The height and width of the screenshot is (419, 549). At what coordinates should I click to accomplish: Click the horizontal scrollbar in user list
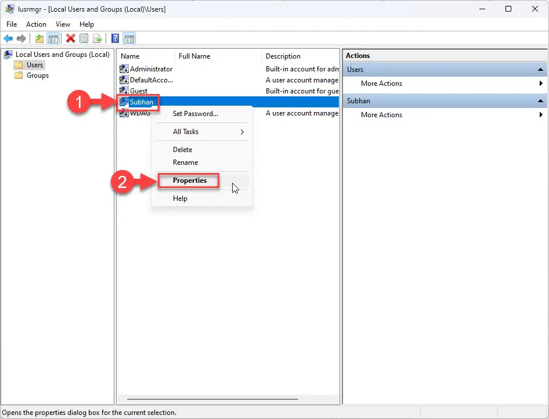tap(212, 399)
